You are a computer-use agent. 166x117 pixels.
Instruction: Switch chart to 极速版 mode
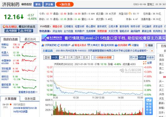pos(150,58)
